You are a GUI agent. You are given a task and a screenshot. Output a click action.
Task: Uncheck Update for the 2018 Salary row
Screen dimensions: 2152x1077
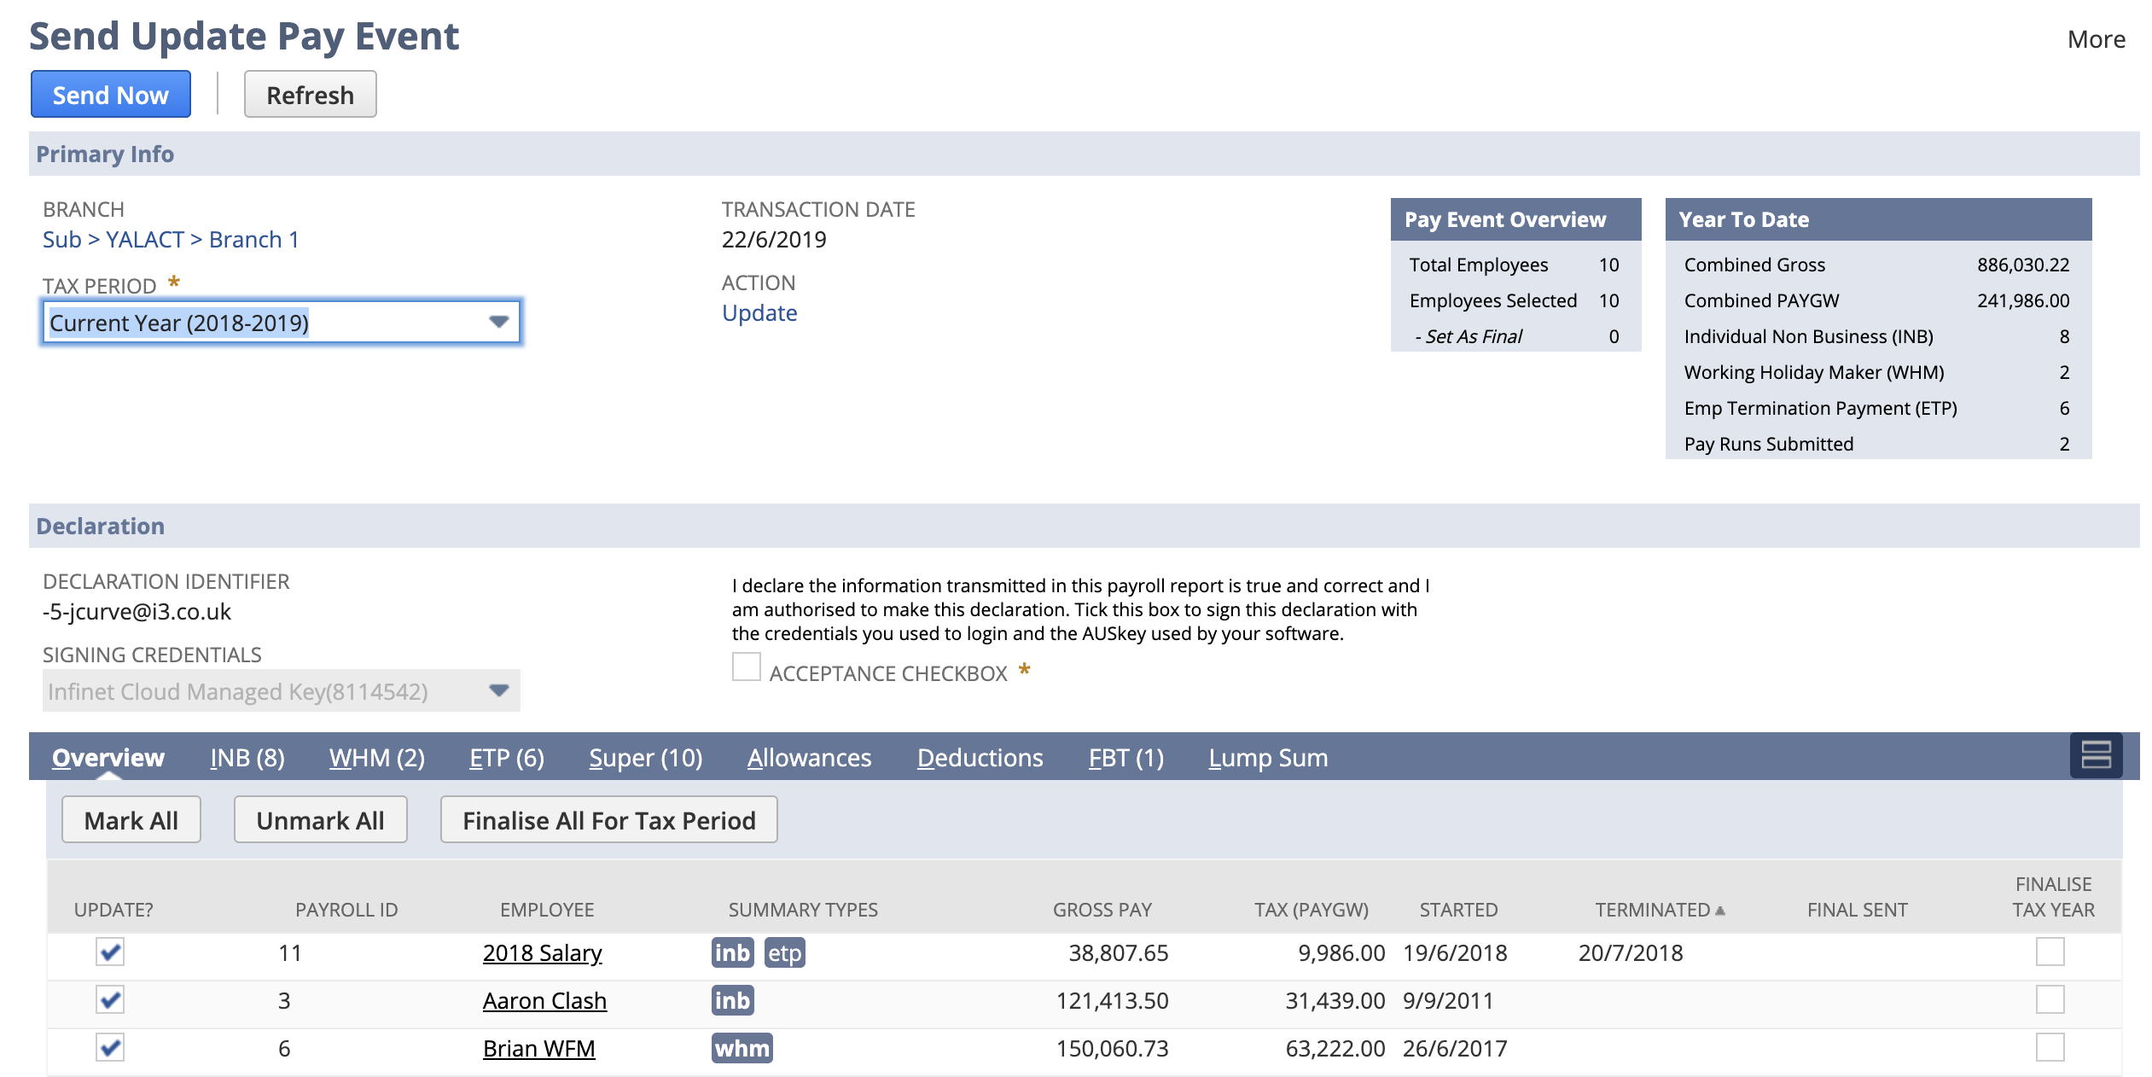pos(110,952)
